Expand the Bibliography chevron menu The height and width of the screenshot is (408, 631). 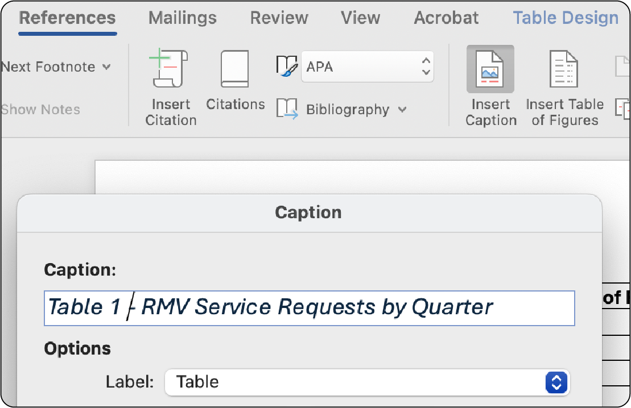point(402,110)
